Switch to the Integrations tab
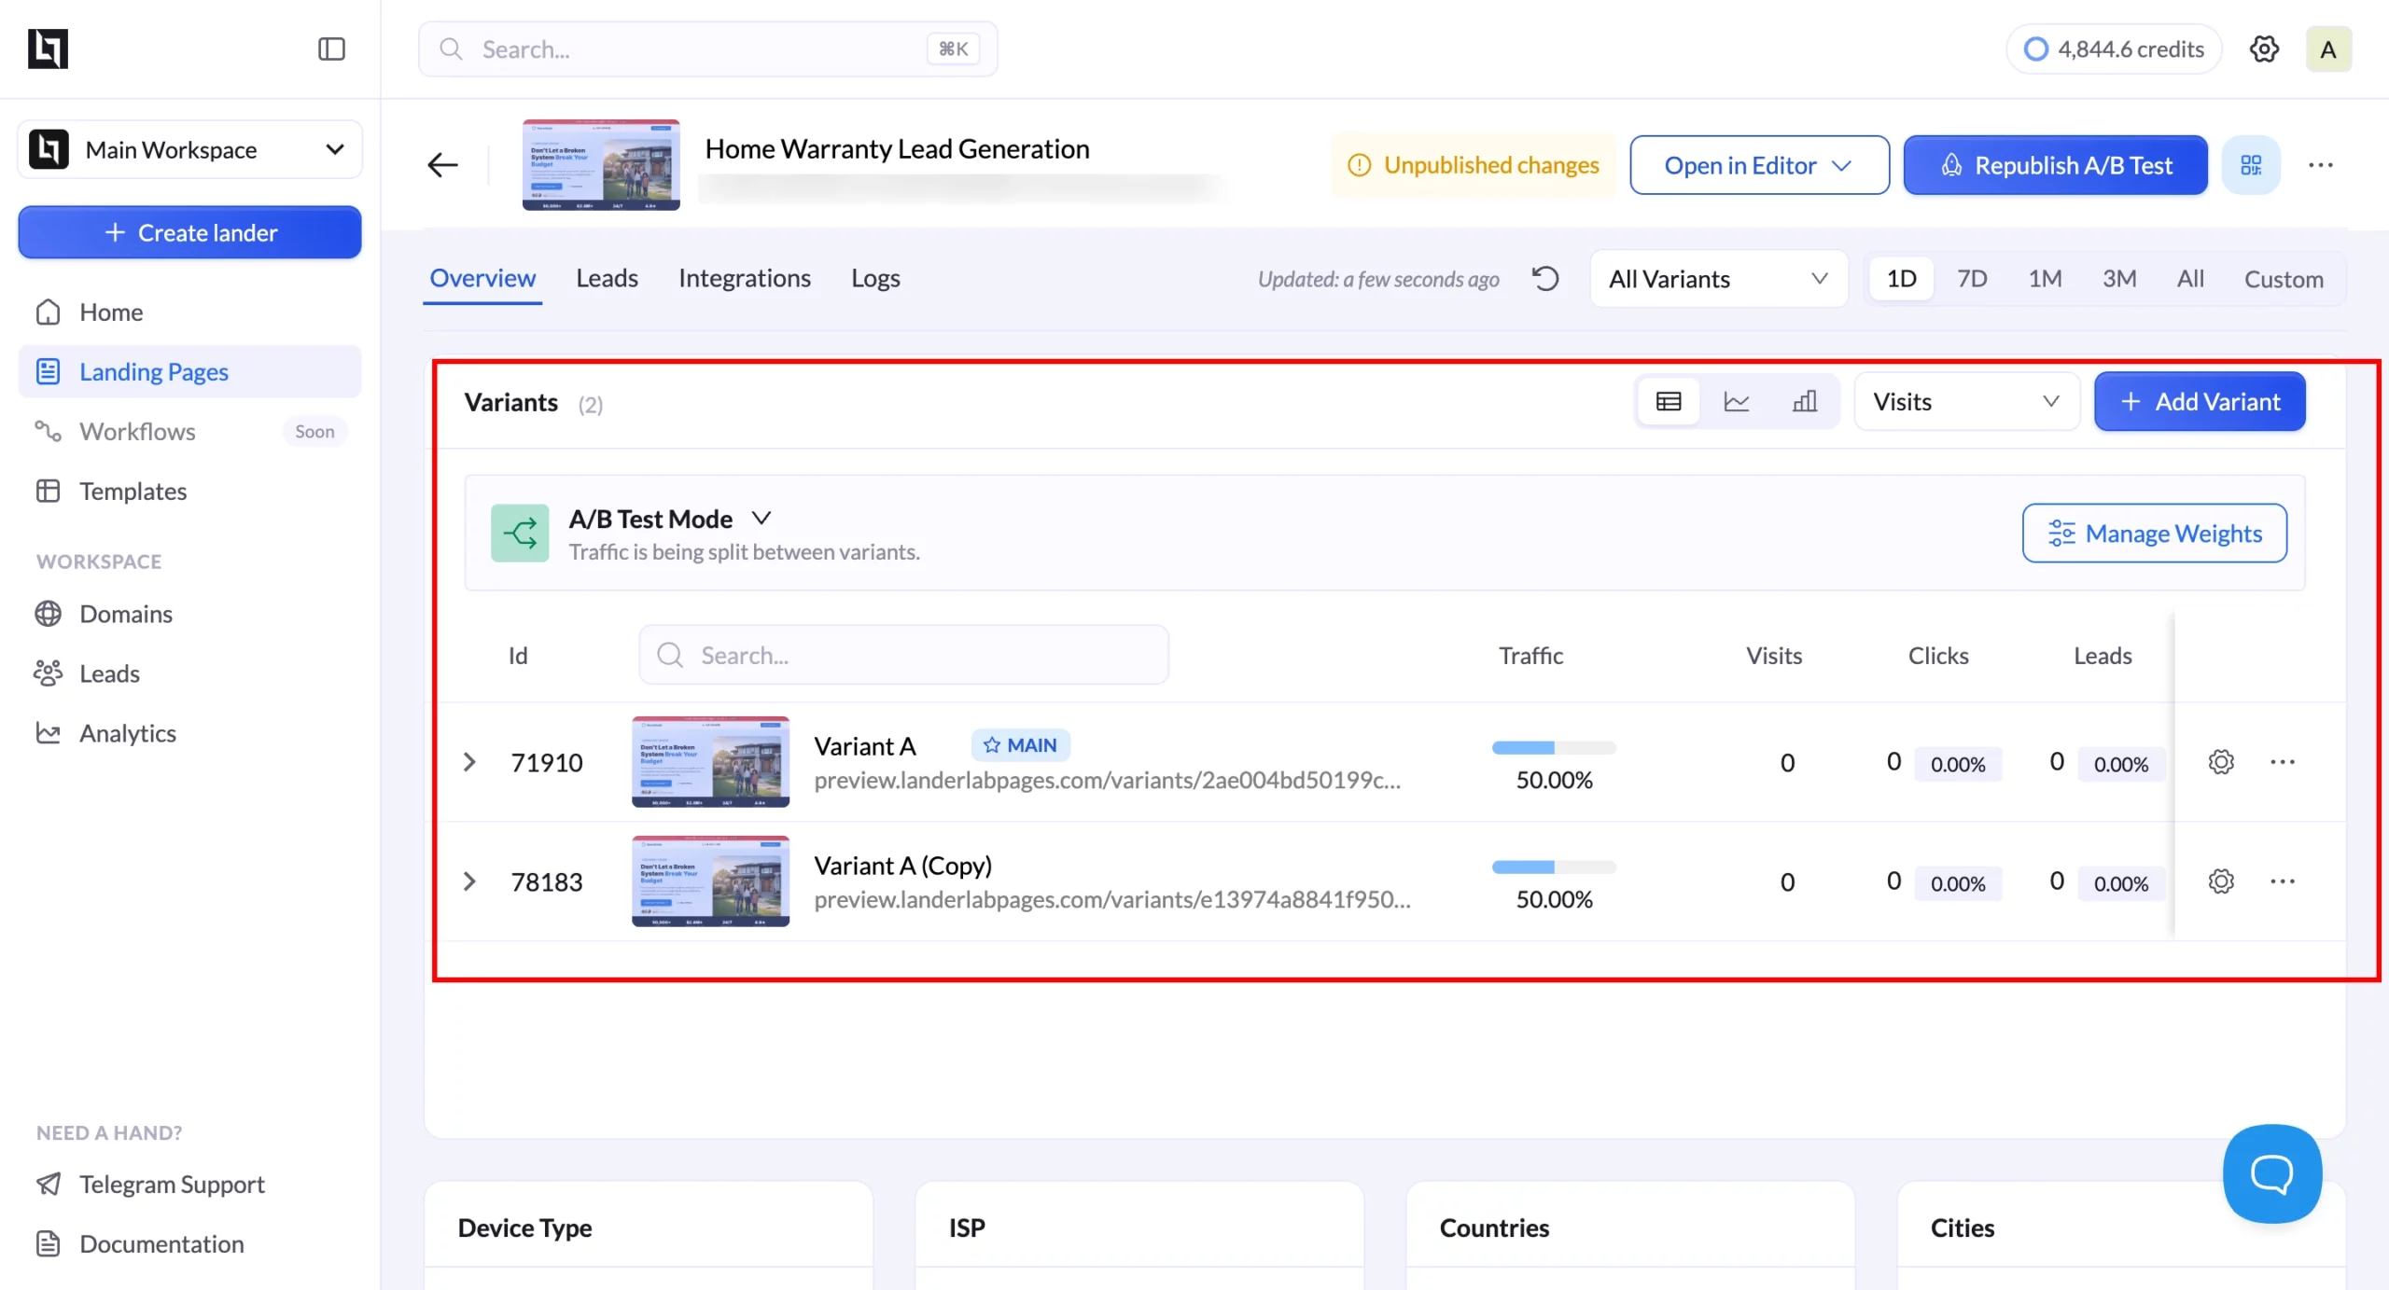 click(745, 278)
